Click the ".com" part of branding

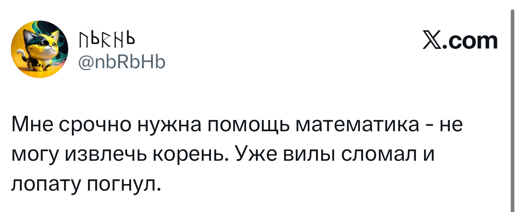[470, 42]
